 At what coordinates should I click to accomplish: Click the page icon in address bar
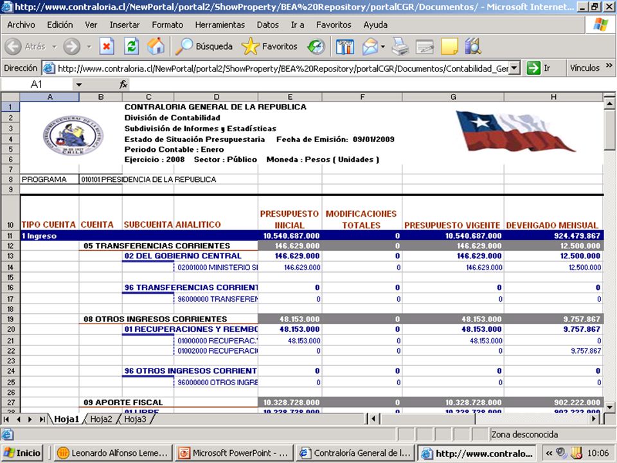point(49,68)
